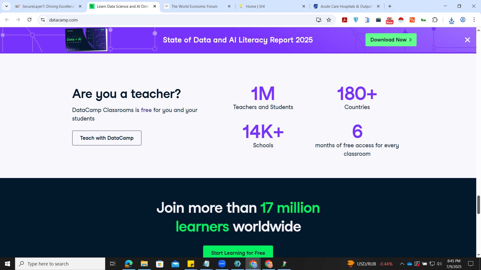Close the SecureLayer7 tab

click(80, 6)
